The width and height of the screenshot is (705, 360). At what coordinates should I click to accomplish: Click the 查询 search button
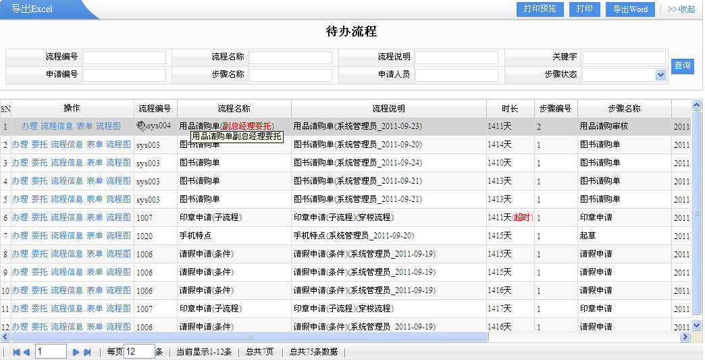click(x=682, y=66)
